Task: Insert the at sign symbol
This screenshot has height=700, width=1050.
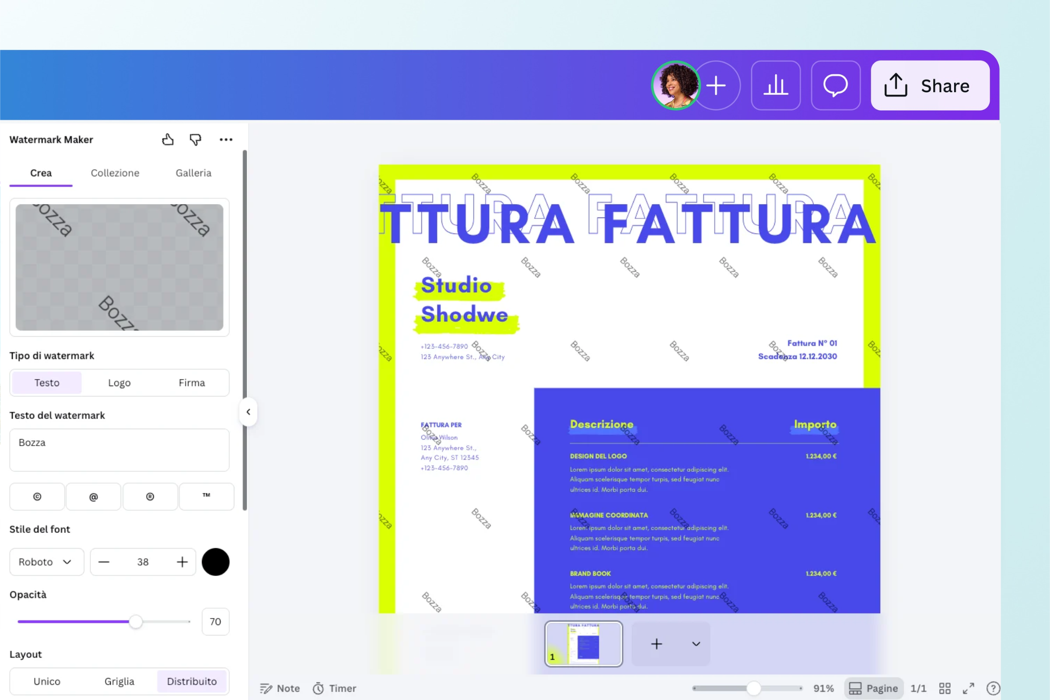Action: (93, 496)
